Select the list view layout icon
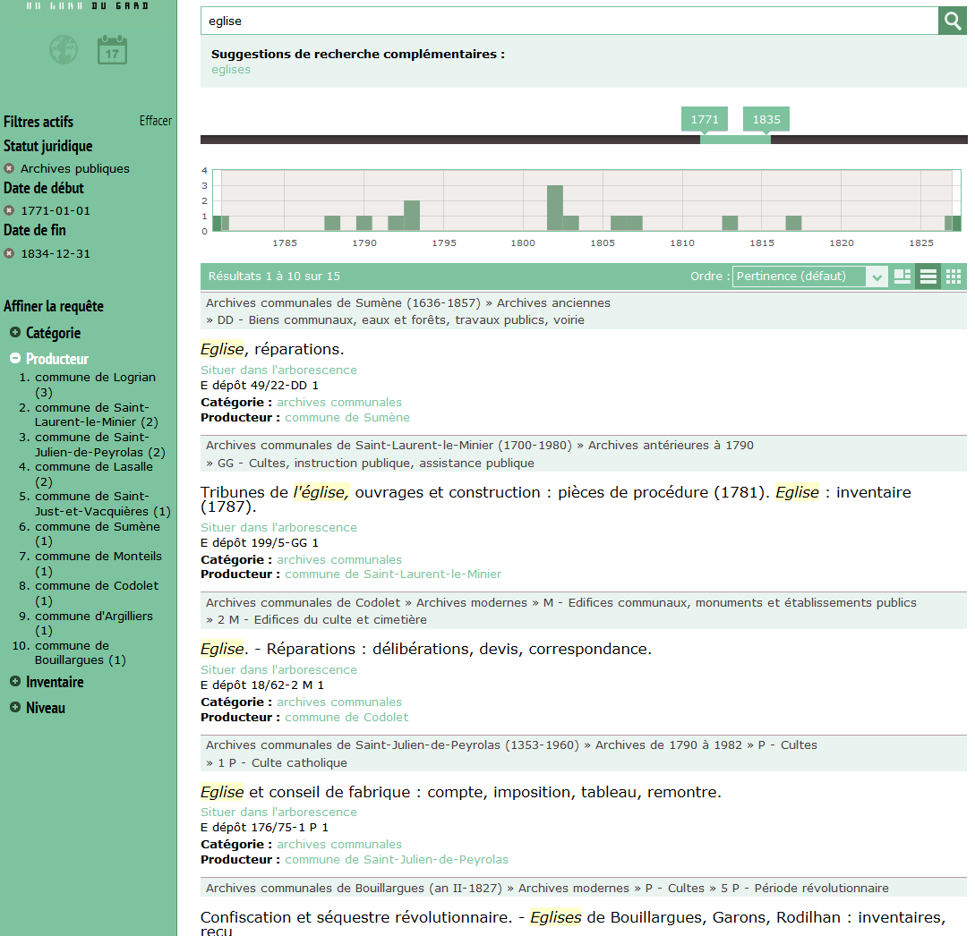The image size is (975, 936). (x=928, y=277)
